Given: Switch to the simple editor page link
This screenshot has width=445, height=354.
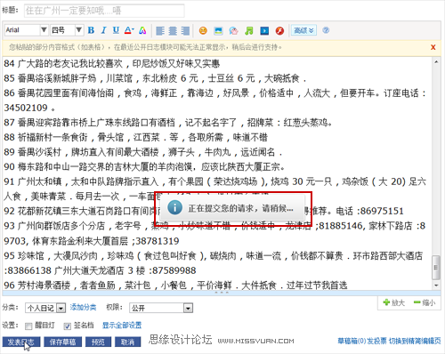Looking at the screenshot, I should 415,341.
